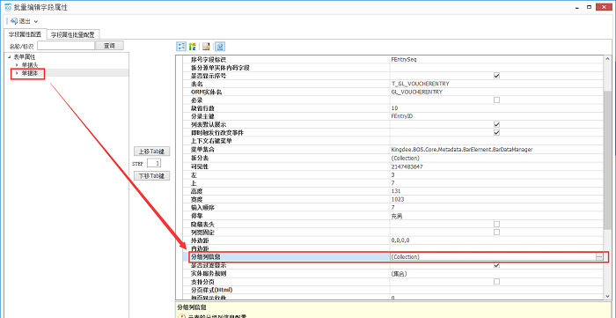This screenshot has width=616, height=318.
Task: Click the 1023 width value
Action: coord(398,199)
